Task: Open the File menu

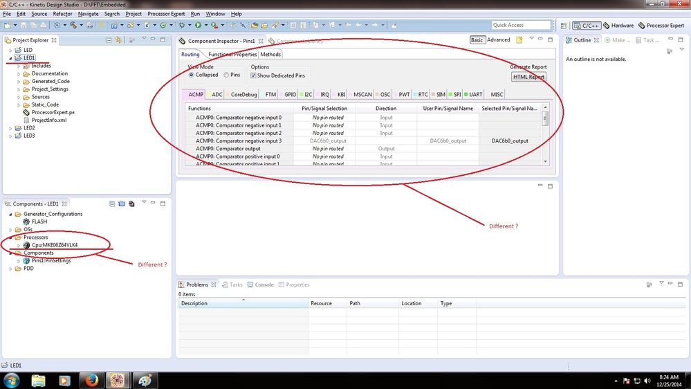Action: [x=7, y=14]
